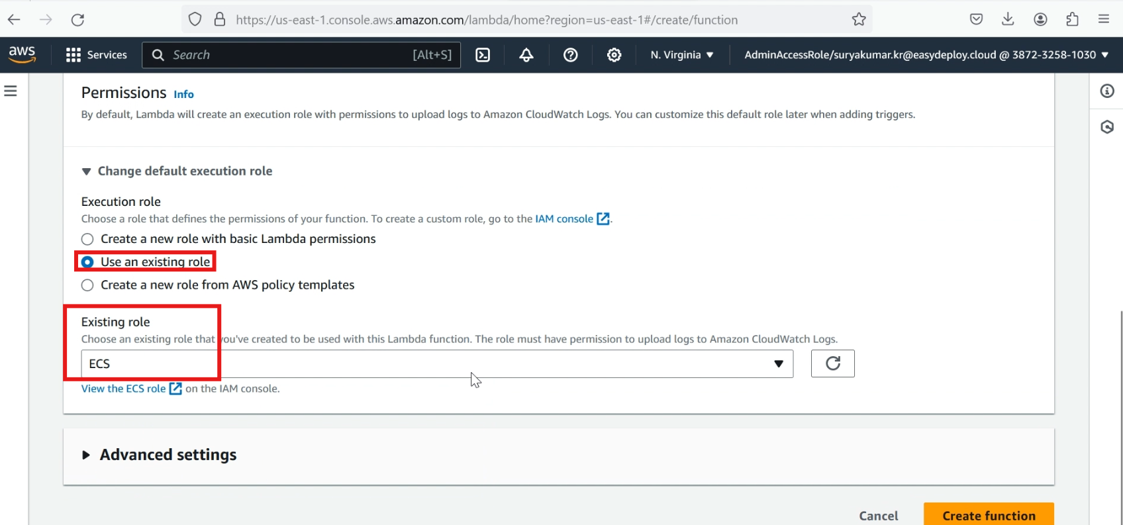Select Create a new role from AWS policy templates
The image size is (1123, 525).
pyautogui.click(x=87, y=285)
